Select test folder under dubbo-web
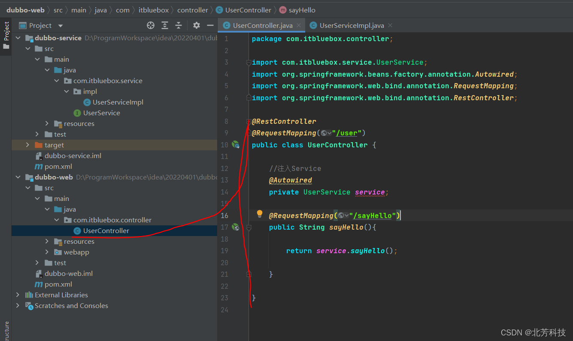This screenshot has height=341, width=573. pos(55,263)
